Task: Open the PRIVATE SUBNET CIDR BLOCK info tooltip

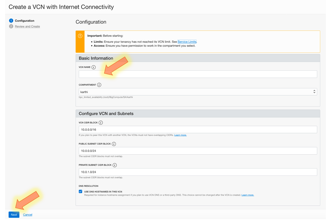Action: (115, 165)
